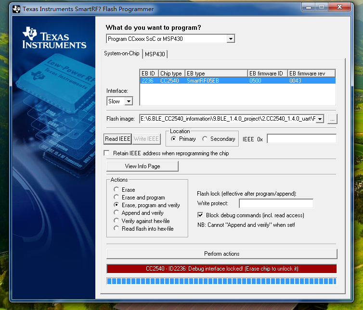Click the Texas Instruments title bar icon

point(16,9)
